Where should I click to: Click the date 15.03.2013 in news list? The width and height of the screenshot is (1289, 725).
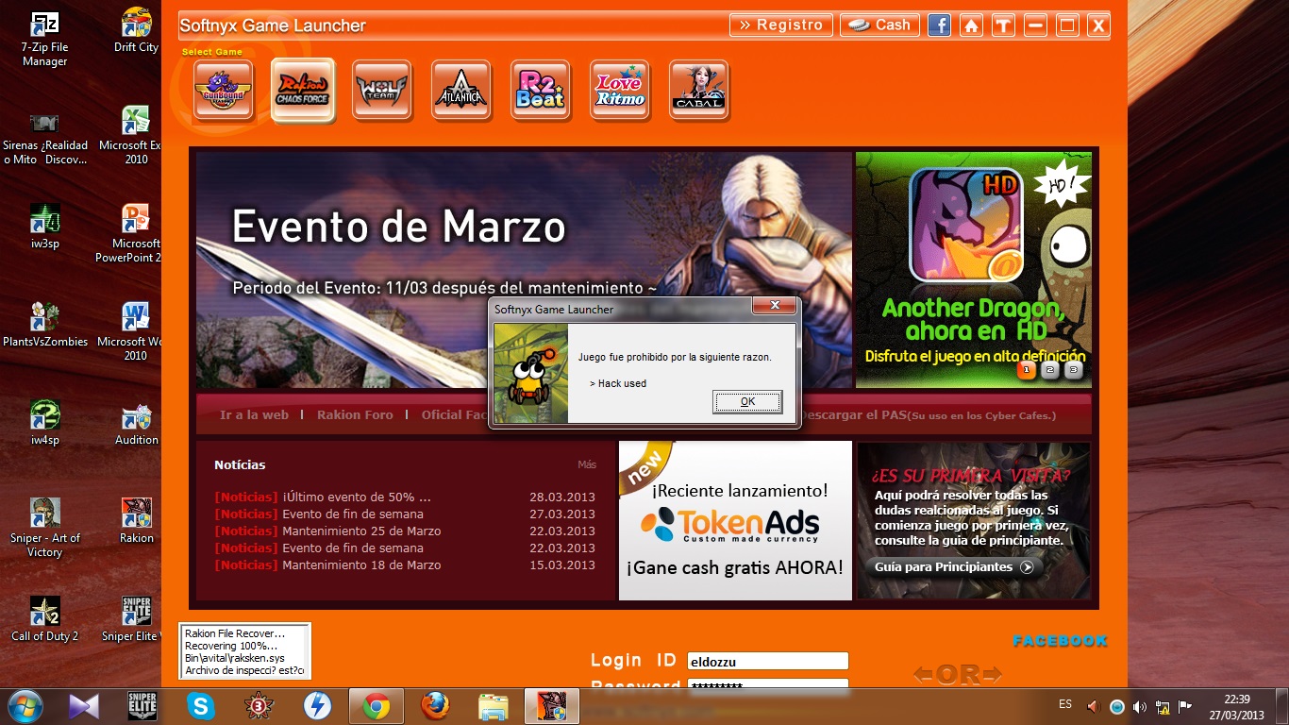[x=562, y=565]
